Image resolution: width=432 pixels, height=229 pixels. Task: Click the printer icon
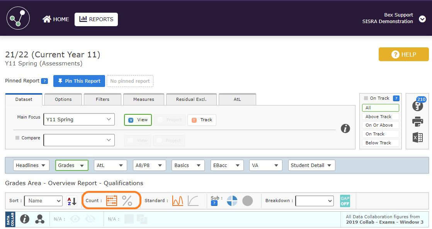pyautogui.click(x=417, y=122)
